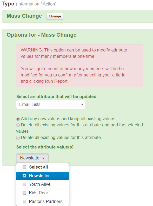Click the Select all label
Image resolution: width=153 pixels, height=206 pixels.
(38, 167)
